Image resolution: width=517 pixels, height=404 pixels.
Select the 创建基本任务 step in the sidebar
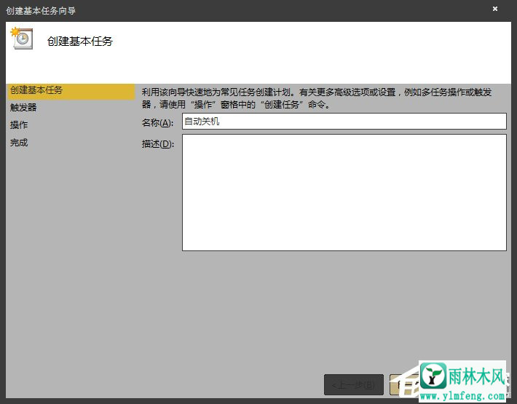tap(71, 92)
